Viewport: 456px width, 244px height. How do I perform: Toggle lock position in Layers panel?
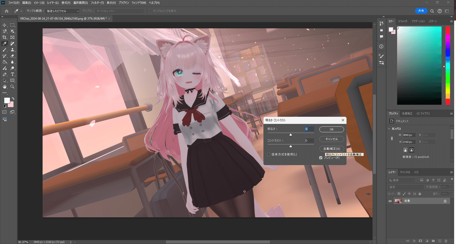[409, 193]
